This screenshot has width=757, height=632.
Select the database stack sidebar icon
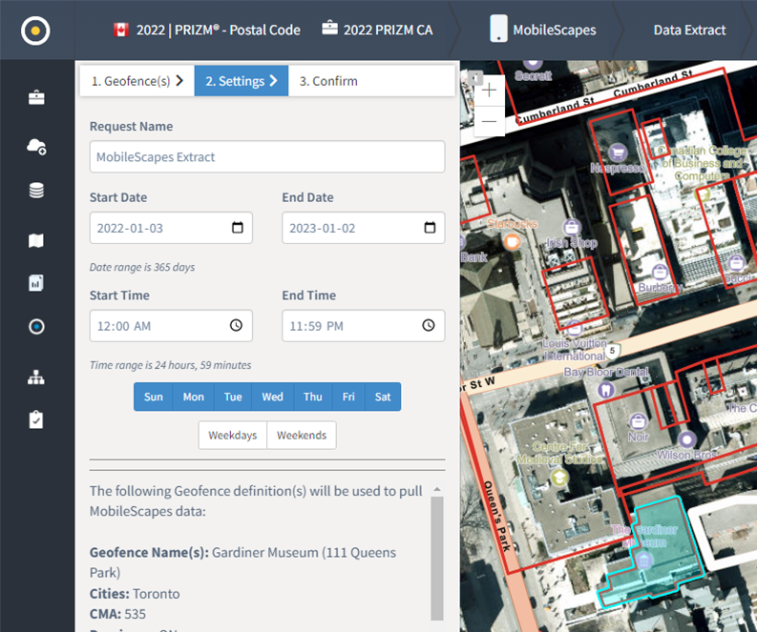[x=36, y=191]
